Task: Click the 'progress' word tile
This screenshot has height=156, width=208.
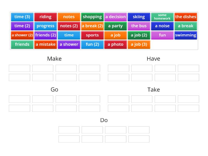Action: click(x=45, y=26)
